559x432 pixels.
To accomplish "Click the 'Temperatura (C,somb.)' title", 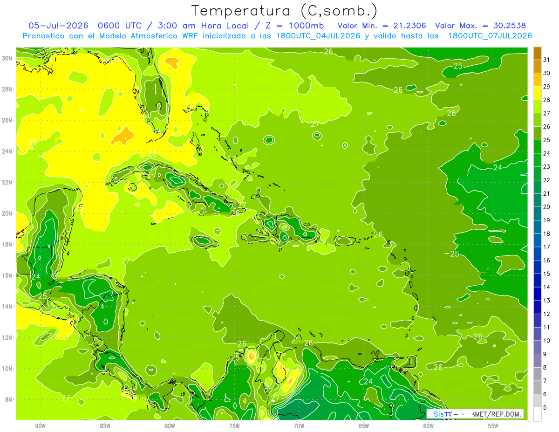I will (x=284, y=11).
